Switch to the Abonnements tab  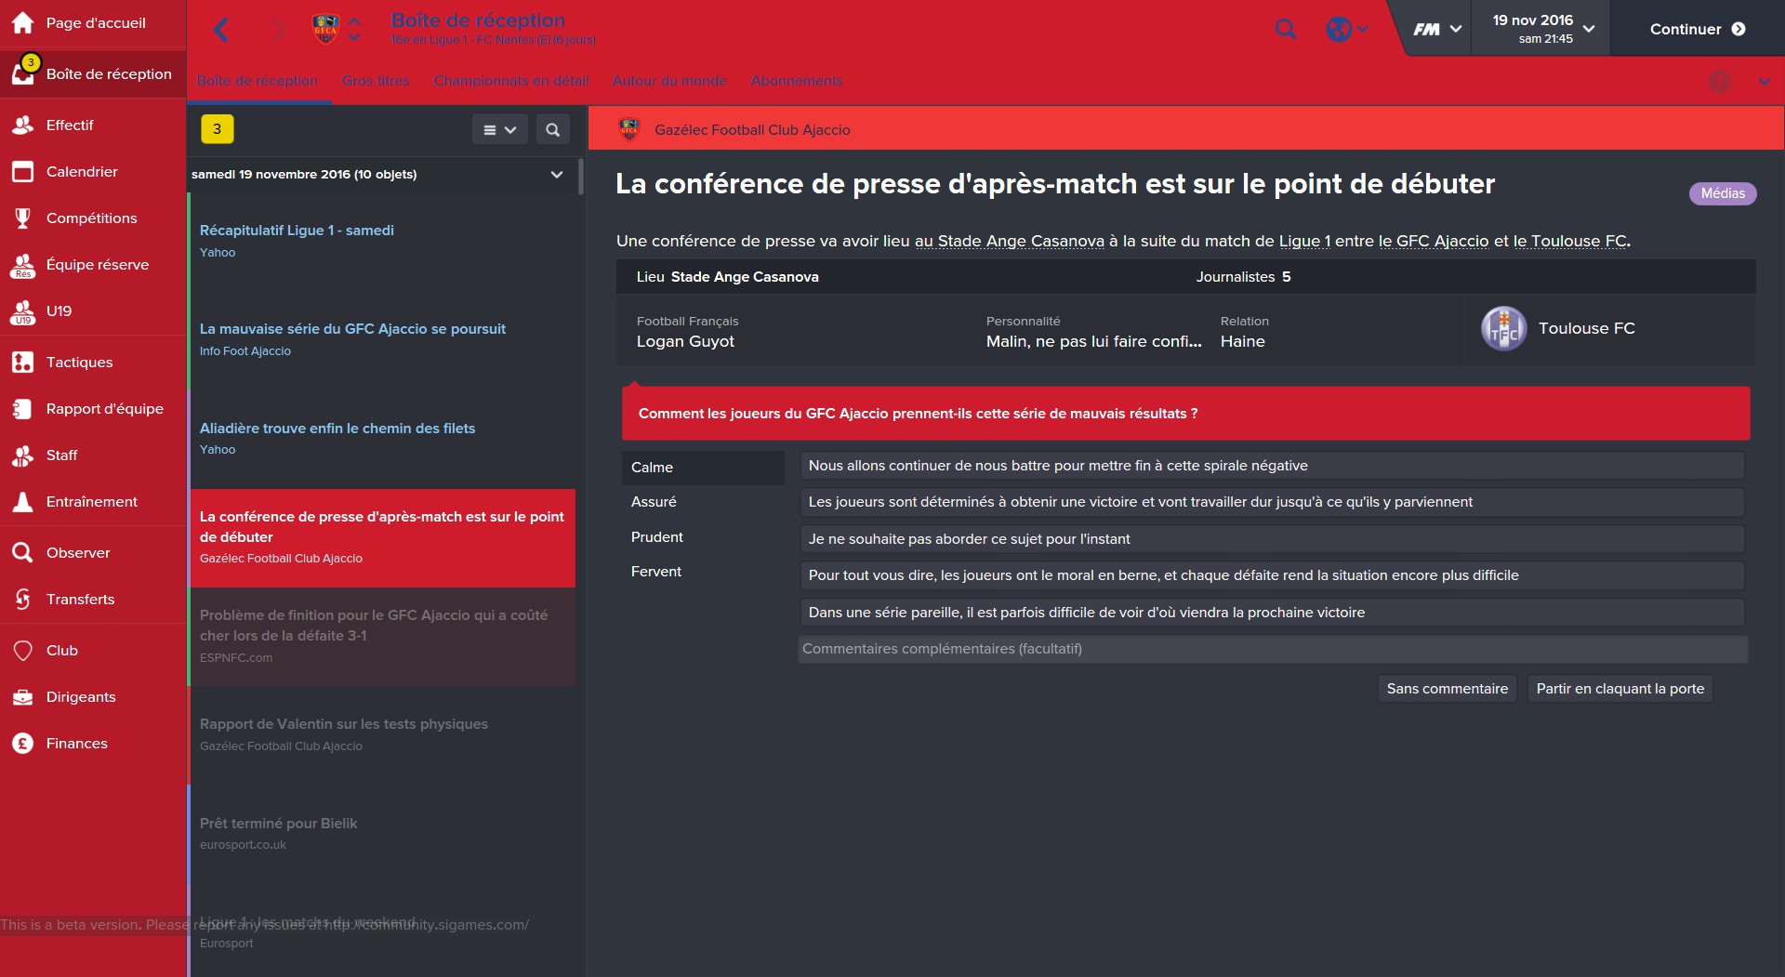pos(797,81)
